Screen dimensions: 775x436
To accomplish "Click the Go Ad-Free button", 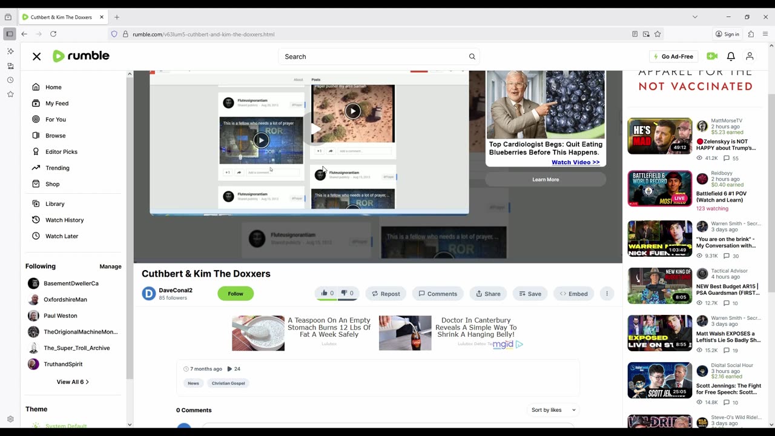I will [673, 56].
